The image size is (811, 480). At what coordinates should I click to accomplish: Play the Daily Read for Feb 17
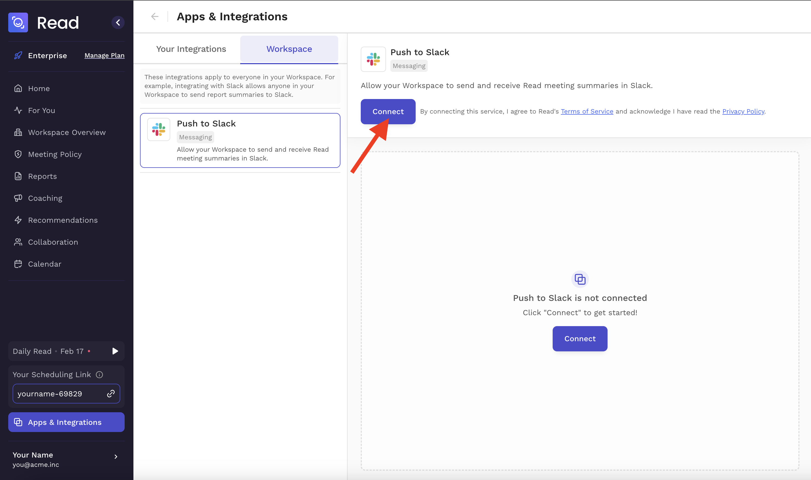coord(115,351)
